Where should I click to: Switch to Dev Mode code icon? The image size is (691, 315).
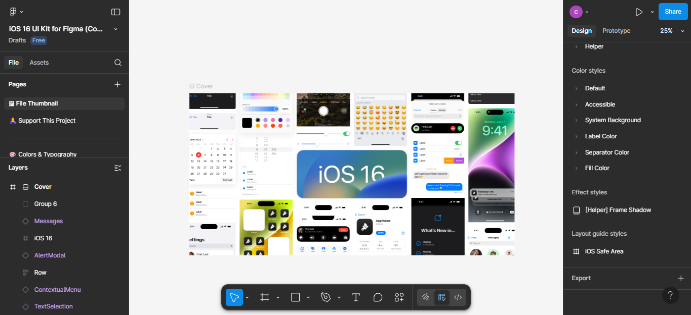click(458, 297)
